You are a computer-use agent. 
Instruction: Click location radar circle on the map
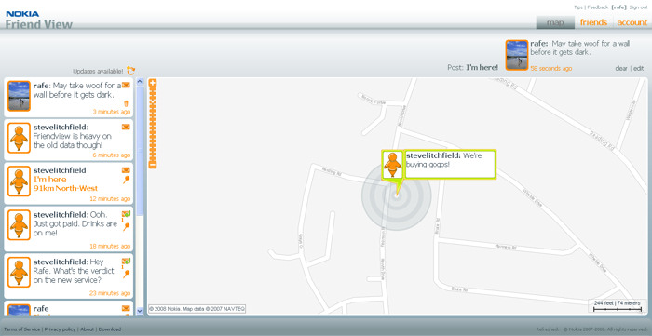pos(396,196)
